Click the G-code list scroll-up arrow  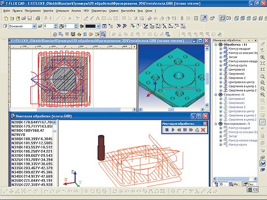pos(54,122)
